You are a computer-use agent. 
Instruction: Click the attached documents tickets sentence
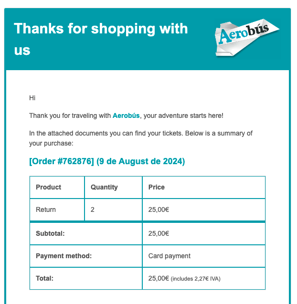pyautogui.click(x=141, y=138)
